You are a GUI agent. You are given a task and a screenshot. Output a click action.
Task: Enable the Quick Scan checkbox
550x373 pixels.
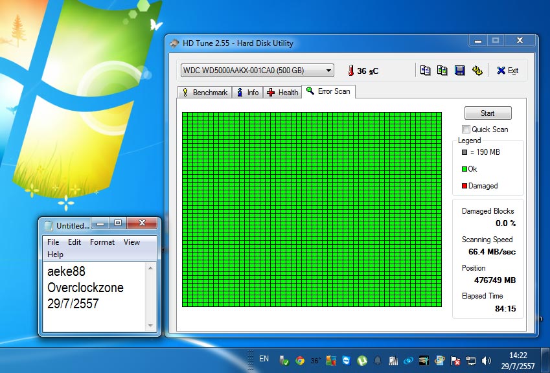click(466, 129)
